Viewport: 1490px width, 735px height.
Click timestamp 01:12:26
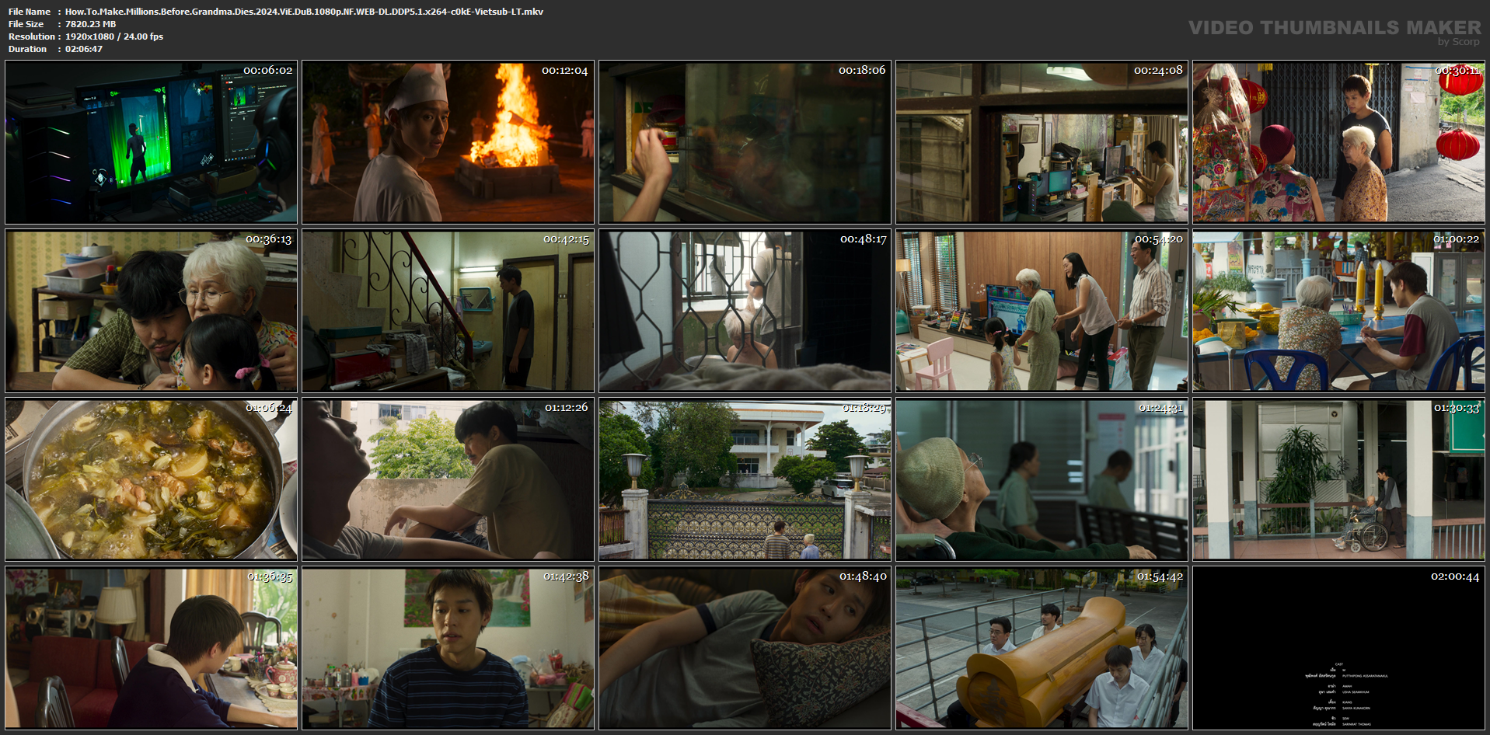pyautogui.click(x=567, y=407)
